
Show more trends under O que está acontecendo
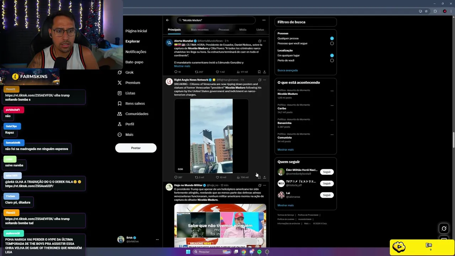click(x=285, y=150)
